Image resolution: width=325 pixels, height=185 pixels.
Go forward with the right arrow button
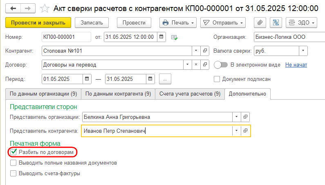tap(27, 9)
